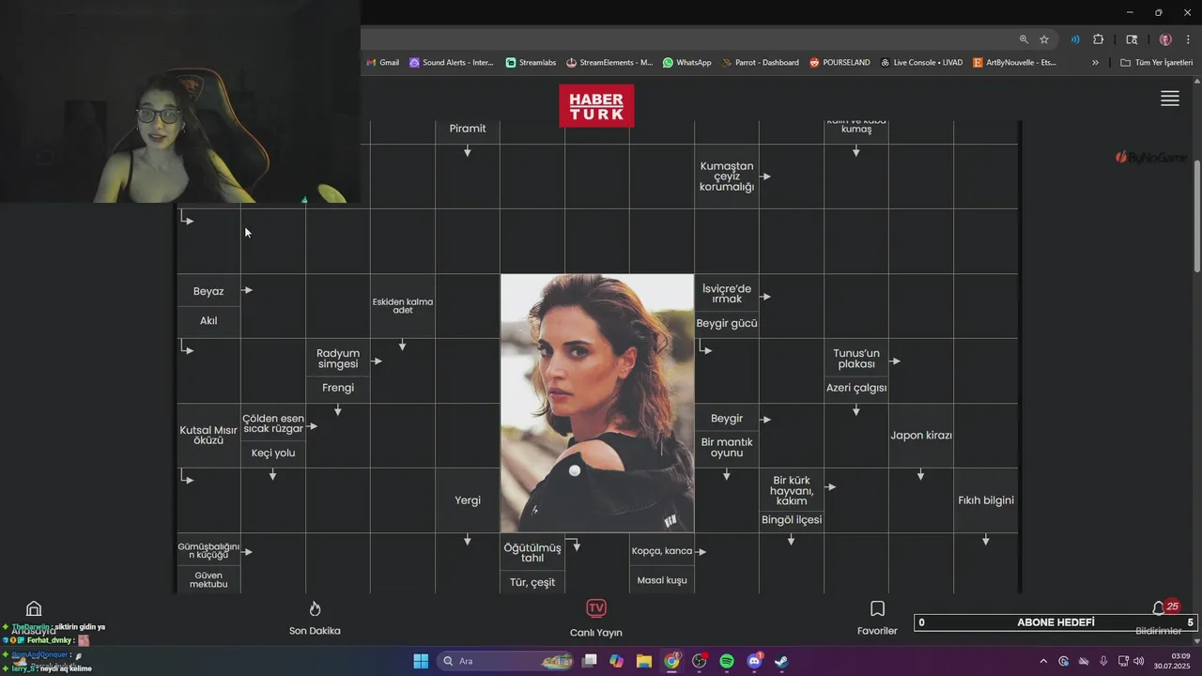1202x676 pixels.
Task: Select the 'Eskiden kalma adet' clue
Action: coord(403,306)
